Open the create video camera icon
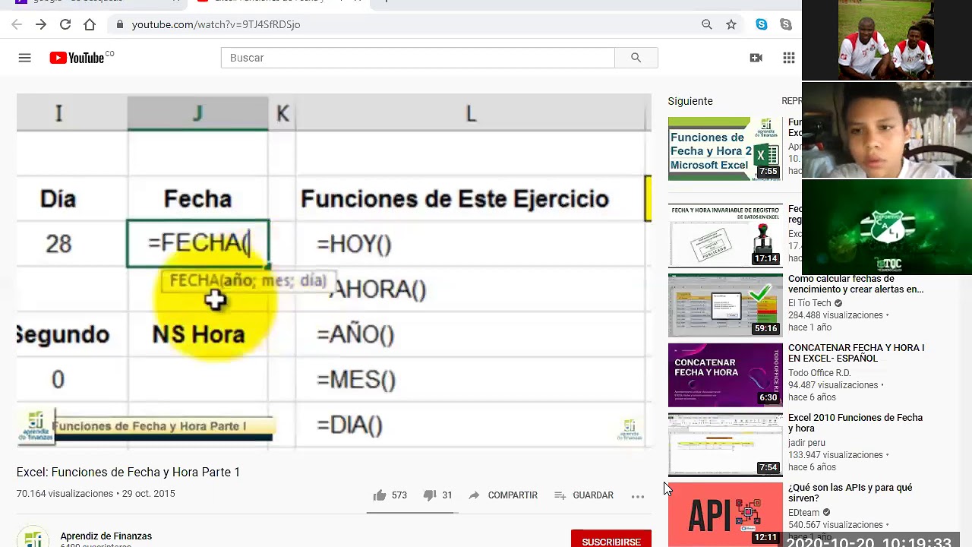The height and width of the screenshot is (547, 972). (x=756, y=58)
